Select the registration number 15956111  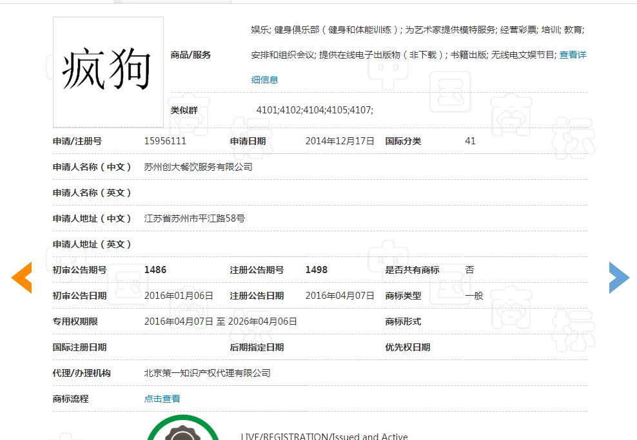click(166, 140)
